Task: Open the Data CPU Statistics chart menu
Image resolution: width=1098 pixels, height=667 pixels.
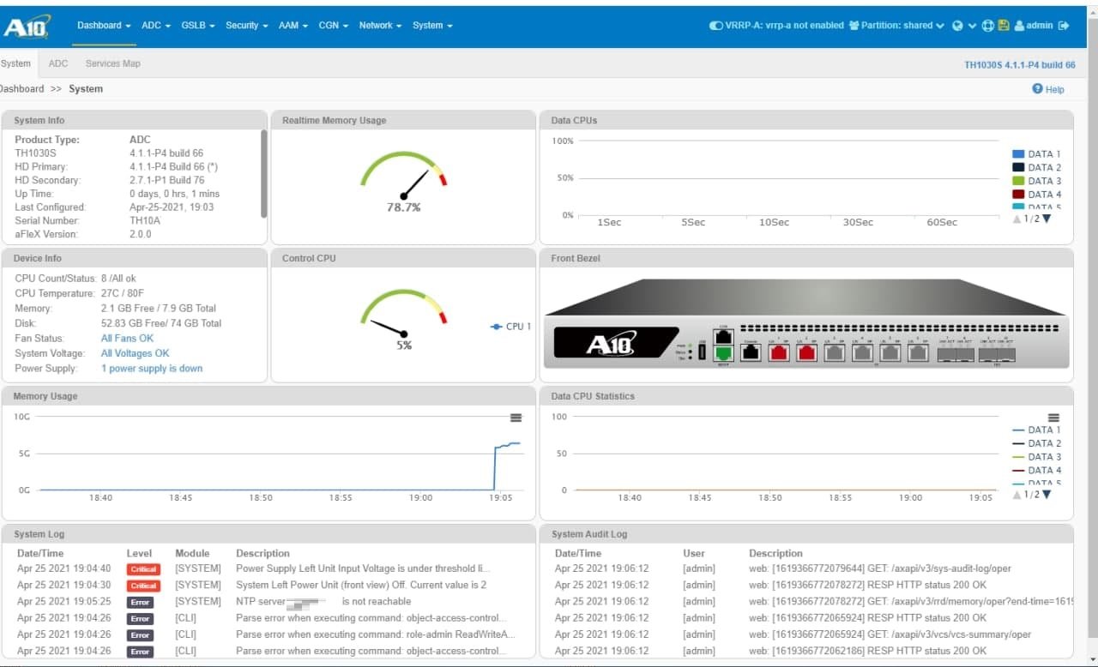Action: [x=1053, y=418]
